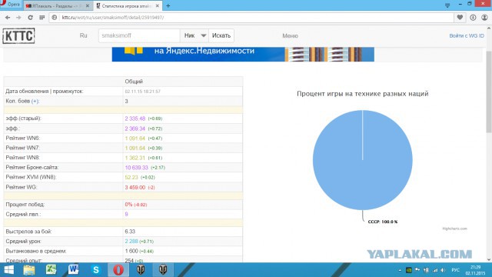Open first World of Tanks taskbar icon

pyautogui.click(x=141, y=270)
